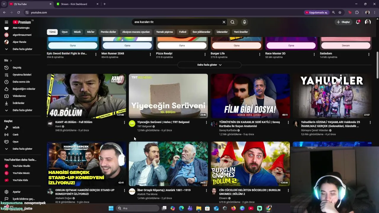Start voice search with the microphone icon
The width and height of the screenshot is (379, 213).
pos(244,22)
